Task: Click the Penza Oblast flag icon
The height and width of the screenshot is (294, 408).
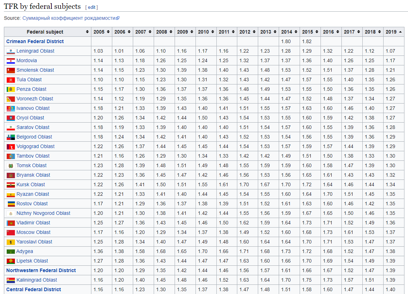Action: [11, 89]
